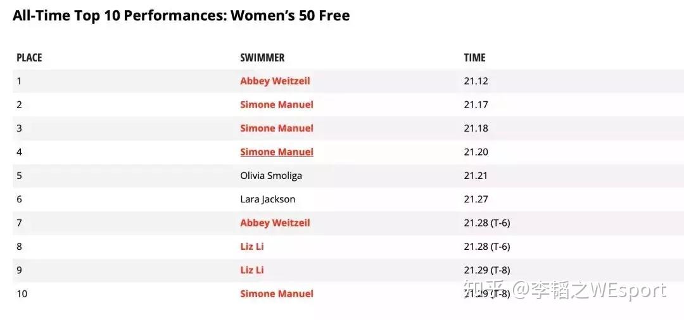The image size is (684, 320).
Task: Select the Olivia Smoliga name cell
Action: [x=271, y=176]
